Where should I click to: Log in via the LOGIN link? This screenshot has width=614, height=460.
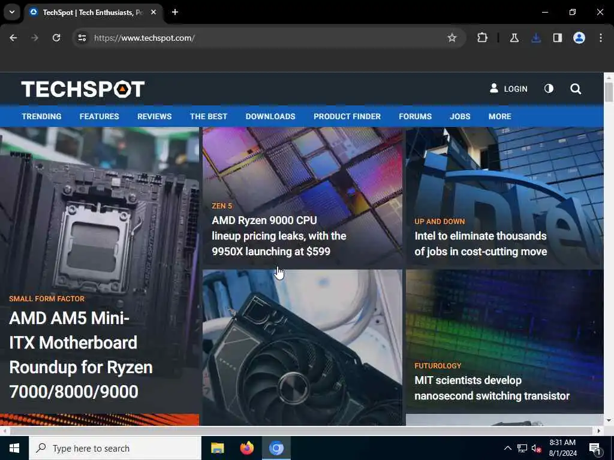pyautogui.click(x=508, y=89)
